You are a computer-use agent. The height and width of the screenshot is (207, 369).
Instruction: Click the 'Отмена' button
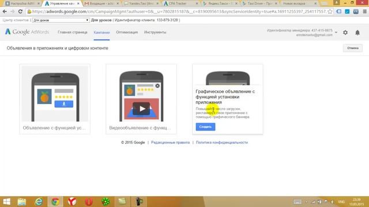point(352,48)
